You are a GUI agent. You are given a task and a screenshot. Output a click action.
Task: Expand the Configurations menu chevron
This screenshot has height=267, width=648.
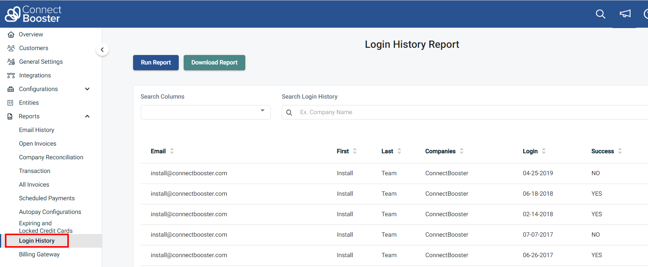pos(87,89)
